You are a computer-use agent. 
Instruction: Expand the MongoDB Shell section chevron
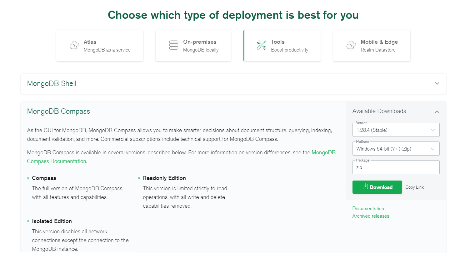437,83
